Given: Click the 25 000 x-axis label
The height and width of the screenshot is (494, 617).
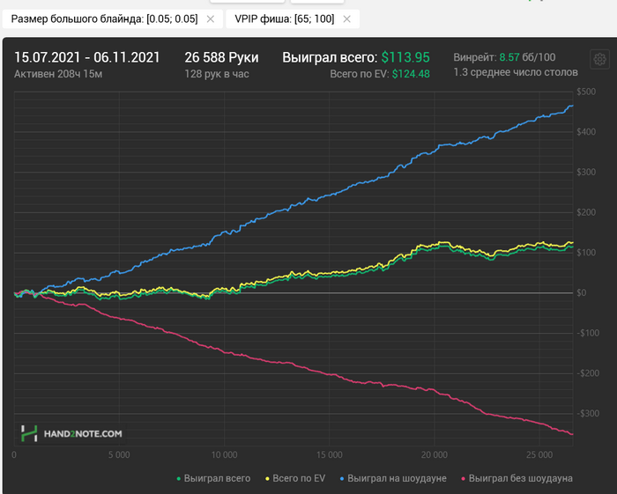Looking at the screenshot, I should (x=539, y=455).
